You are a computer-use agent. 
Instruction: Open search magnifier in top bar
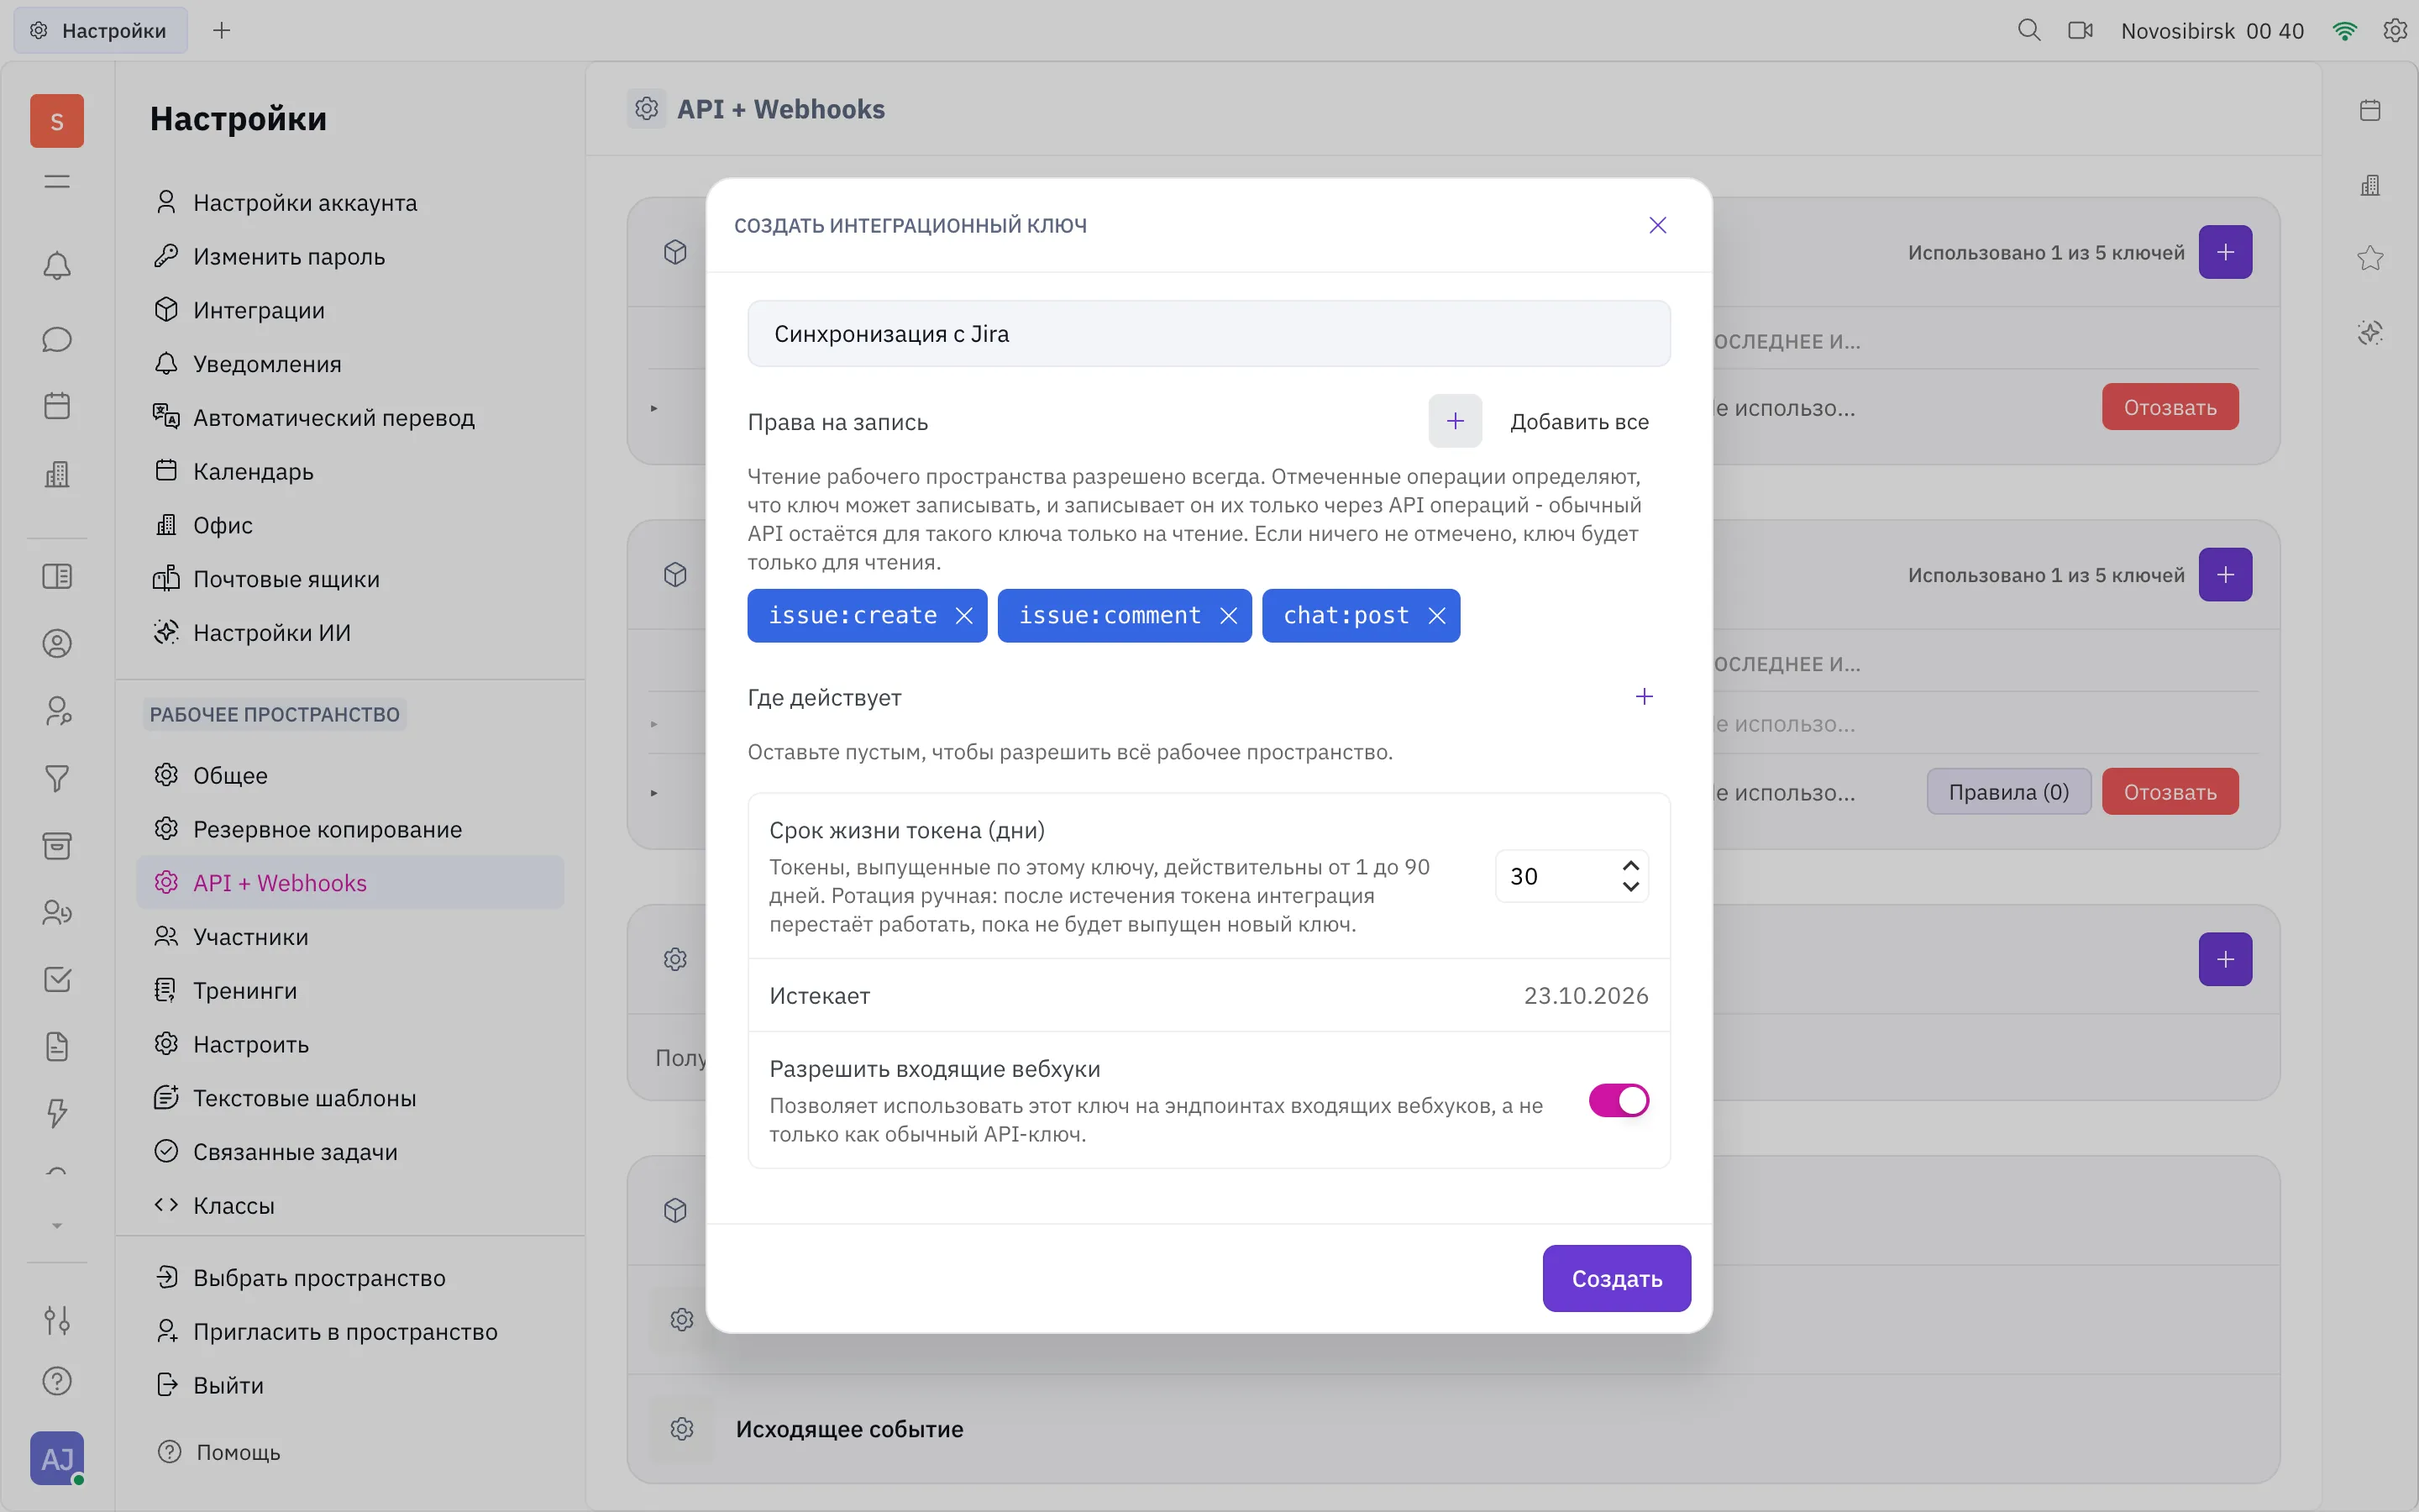click(2028, 30)
